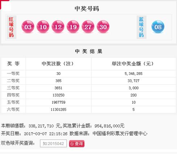Click red ball number 27

(x=88, y=27)
